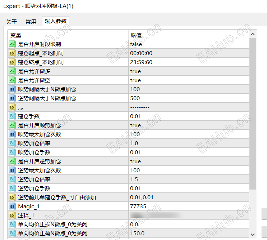Viewport: 267px width, 240px height.
Task: Click the true value of 是否允许做空
Action: tap(135, 80)
